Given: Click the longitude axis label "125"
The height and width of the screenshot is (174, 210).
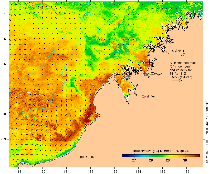Looking at the screenshot, I should (x=163, y=171).
